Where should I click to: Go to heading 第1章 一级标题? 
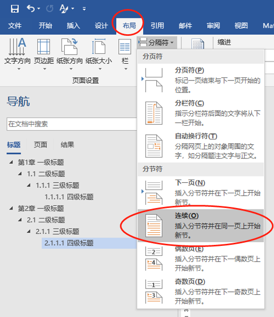coord(41,162)
